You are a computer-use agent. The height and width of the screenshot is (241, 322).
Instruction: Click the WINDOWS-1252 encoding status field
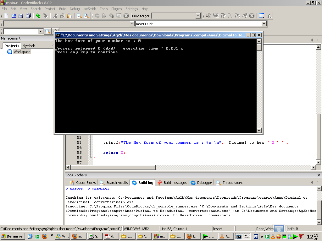[141, 229]
